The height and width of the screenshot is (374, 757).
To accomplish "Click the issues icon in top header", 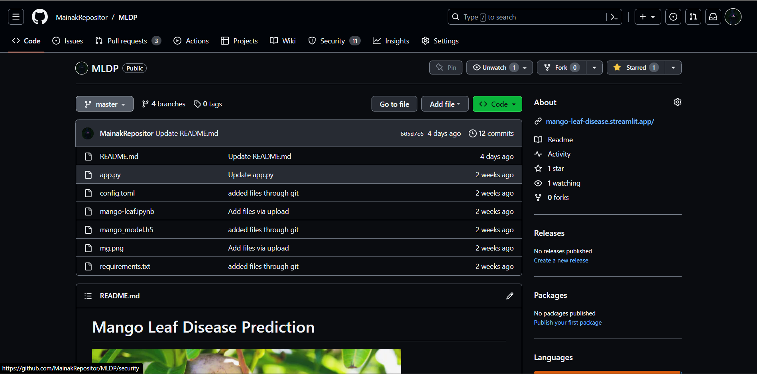I will 673,17.
